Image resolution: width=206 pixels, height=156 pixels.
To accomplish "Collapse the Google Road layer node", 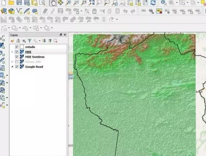I will (12, 67).
